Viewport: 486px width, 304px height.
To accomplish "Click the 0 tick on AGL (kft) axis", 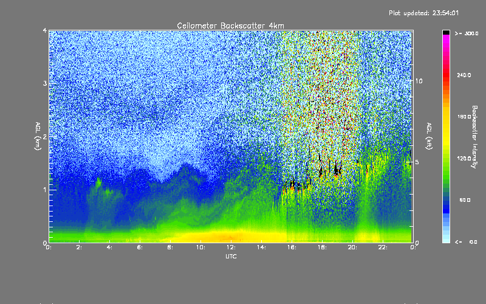I will click(x=417, y=243).
